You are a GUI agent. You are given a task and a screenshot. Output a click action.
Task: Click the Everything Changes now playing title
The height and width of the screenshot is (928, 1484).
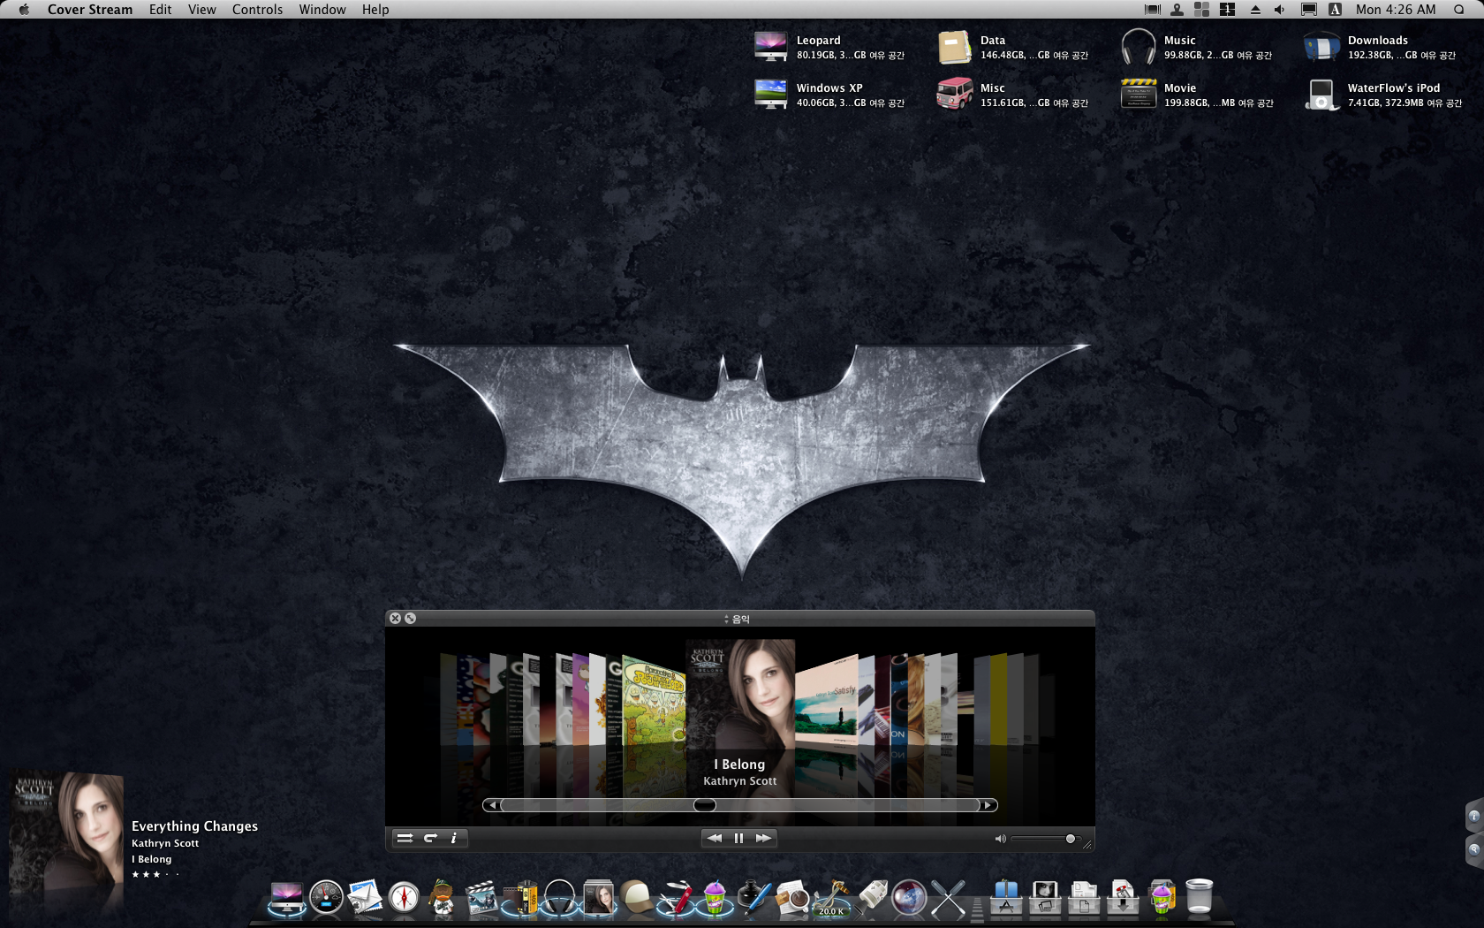[194, 826]
